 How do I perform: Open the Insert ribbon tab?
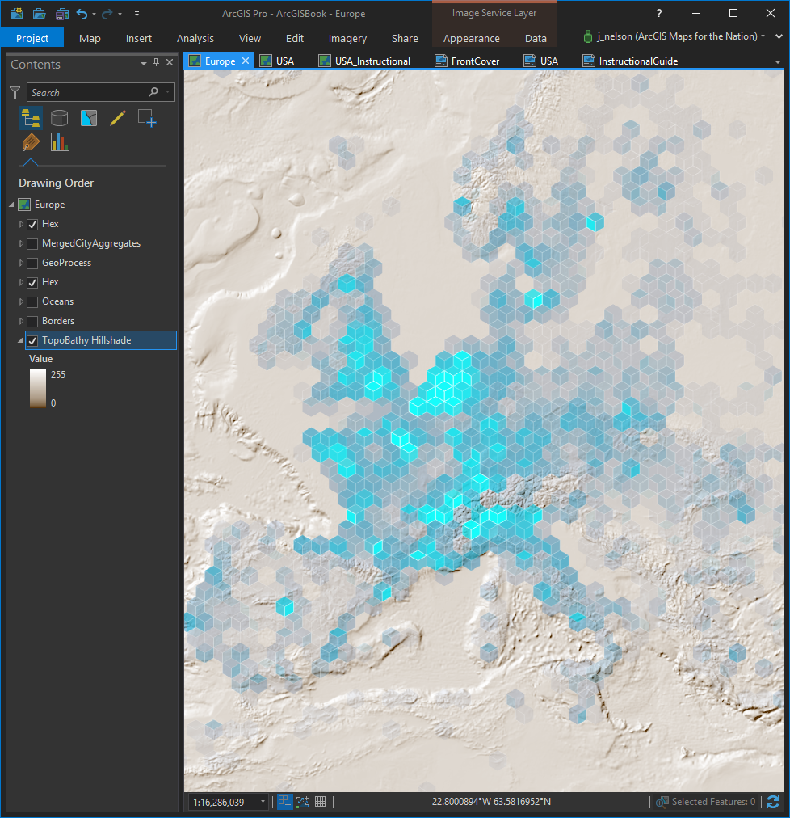[139, 38]
